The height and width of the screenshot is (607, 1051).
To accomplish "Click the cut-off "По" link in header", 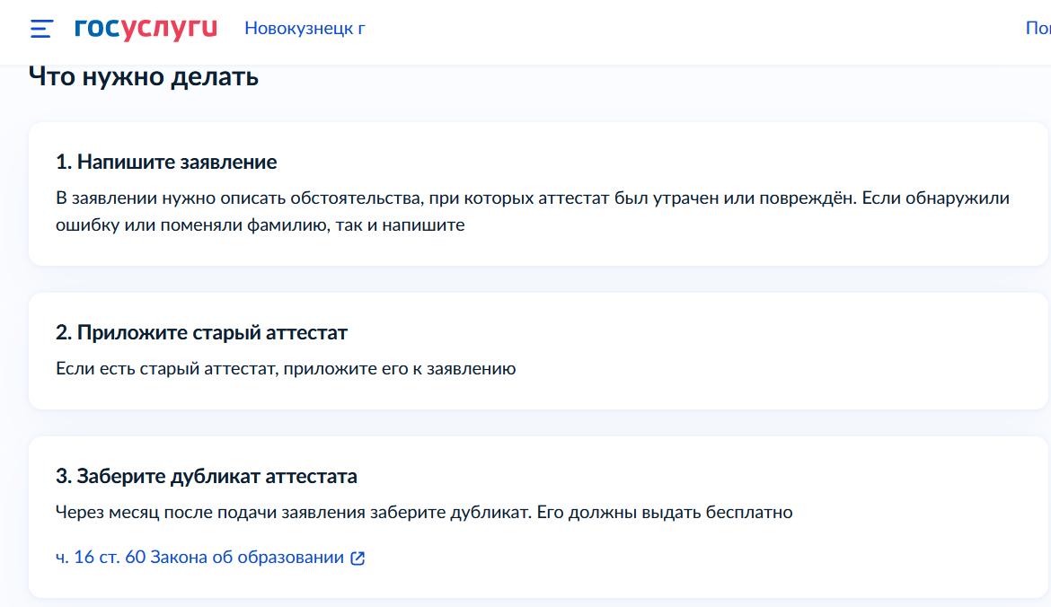I will 1038,29.
